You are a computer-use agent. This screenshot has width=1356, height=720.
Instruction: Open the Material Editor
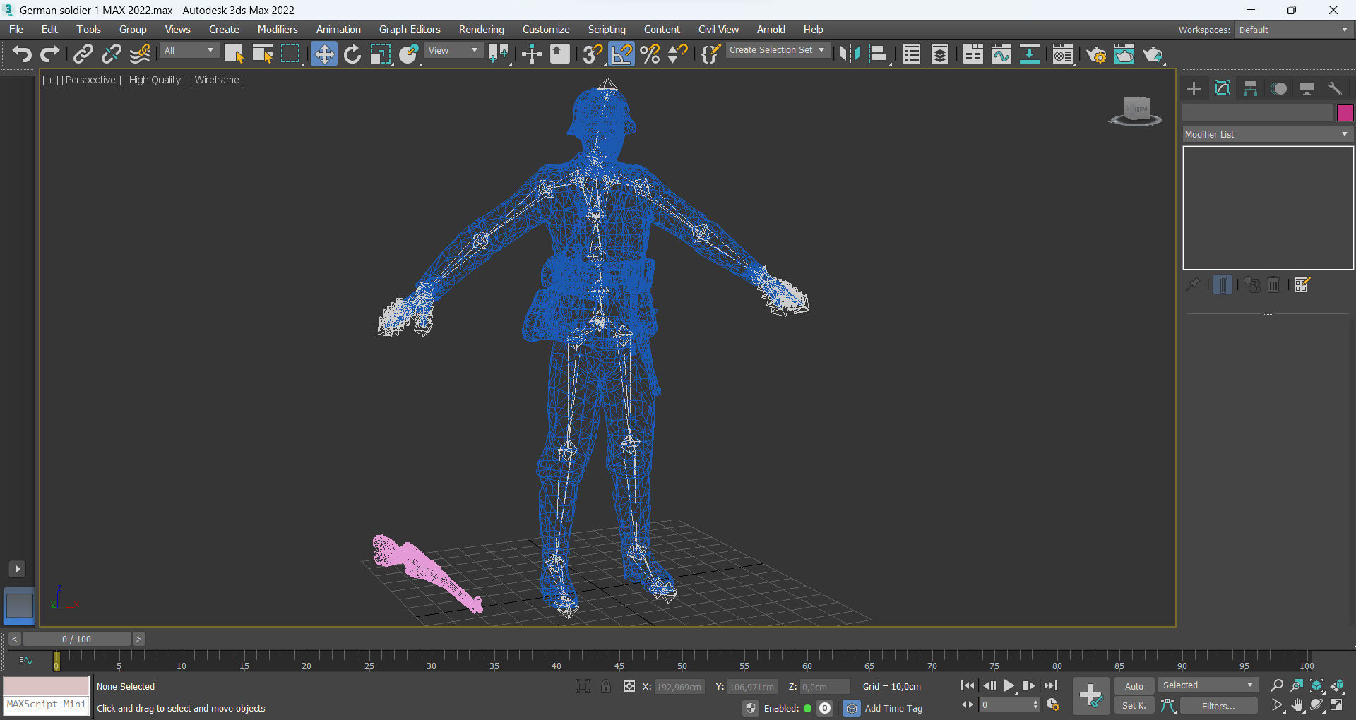(x=1063, y=54)
